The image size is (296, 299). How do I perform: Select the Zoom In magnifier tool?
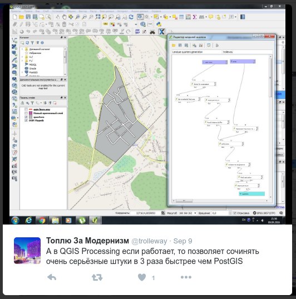77,17
